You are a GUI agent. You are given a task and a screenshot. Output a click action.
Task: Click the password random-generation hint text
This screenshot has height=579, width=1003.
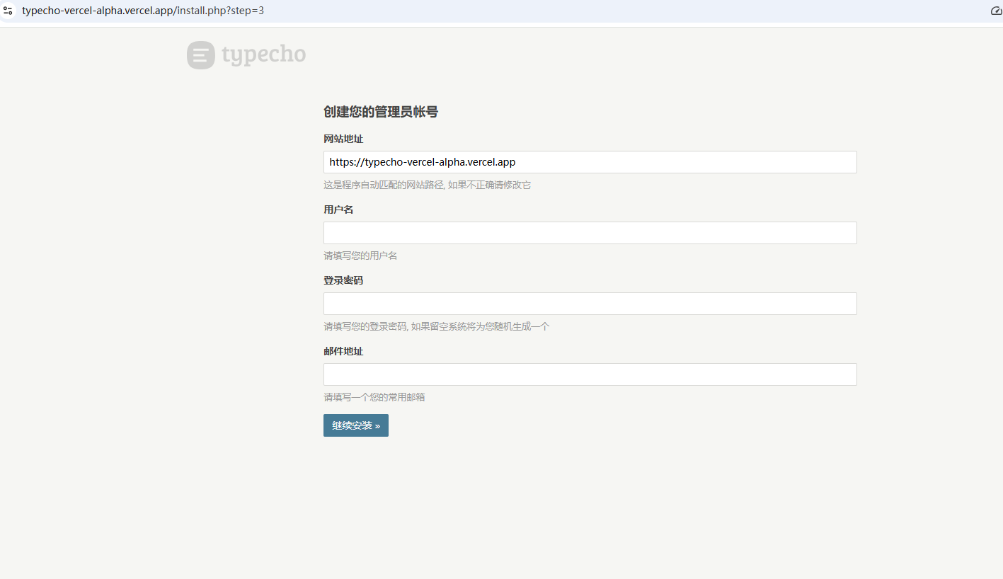(436, 326)
